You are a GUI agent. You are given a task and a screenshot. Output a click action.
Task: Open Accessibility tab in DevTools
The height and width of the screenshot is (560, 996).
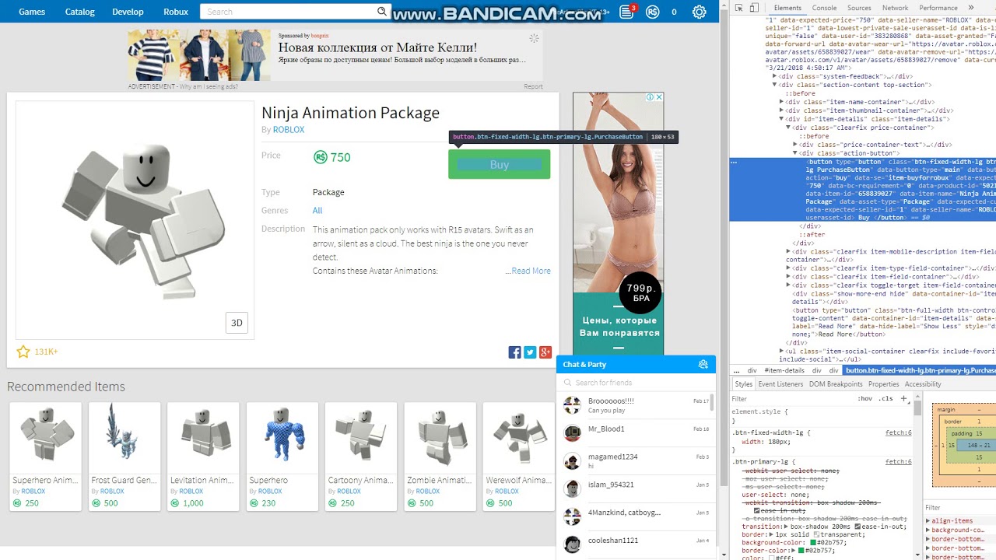[x=923, y=384]
